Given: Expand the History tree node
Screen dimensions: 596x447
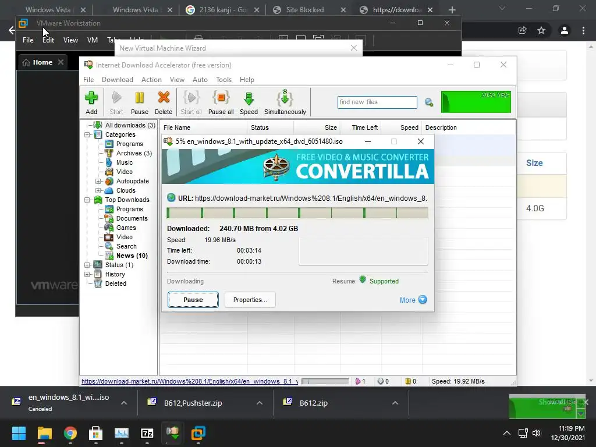Looking at the screenshot, I should coord(87,275).
